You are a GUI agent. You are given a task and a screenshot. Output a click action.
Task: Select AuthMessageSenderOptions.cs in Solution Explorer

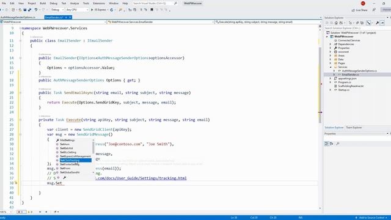click(359, 71)
